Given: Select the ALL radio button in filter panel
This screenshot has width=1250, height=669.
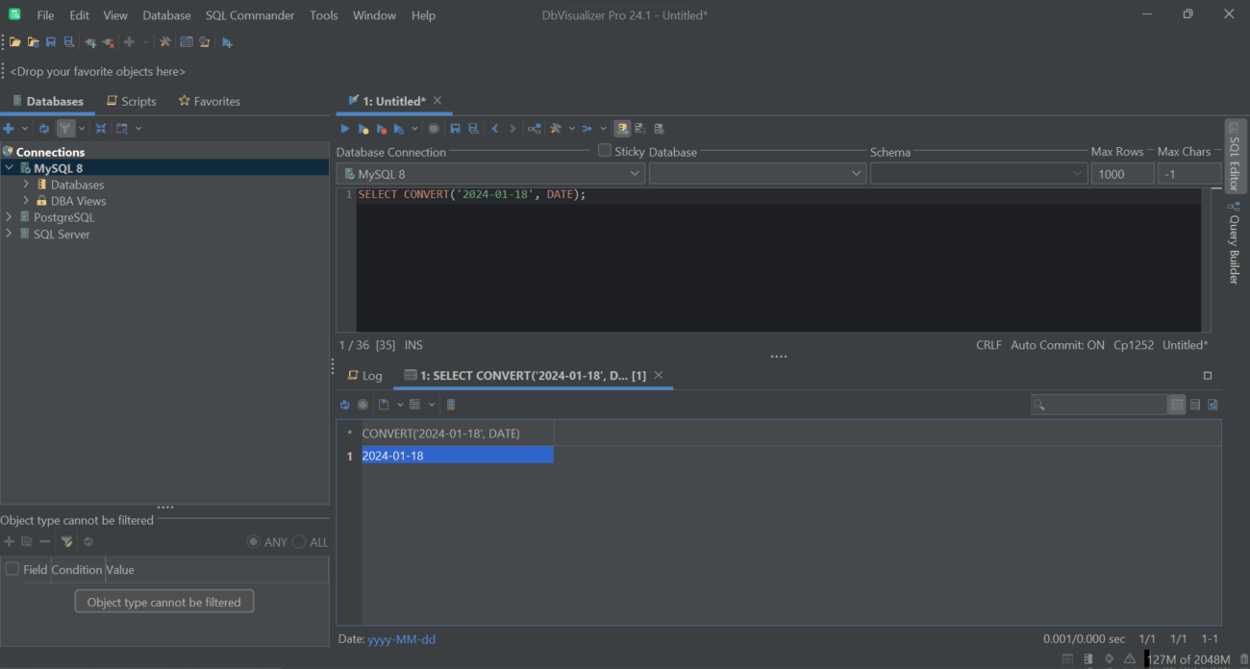Looking at the screenshot, I should pos(299,541).
